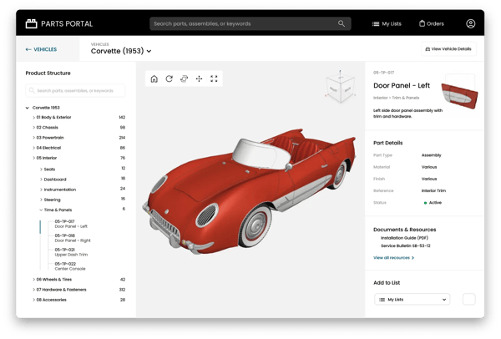Viewport: 501px width, 339px height.
Task: Click the rotate/refresh view icon
Action: [169, 78]
